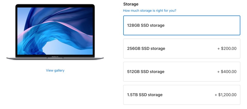Click the '1.5TB SSD storage' label text
Viewport: 247px width, 109px height.
coord(145,95)
